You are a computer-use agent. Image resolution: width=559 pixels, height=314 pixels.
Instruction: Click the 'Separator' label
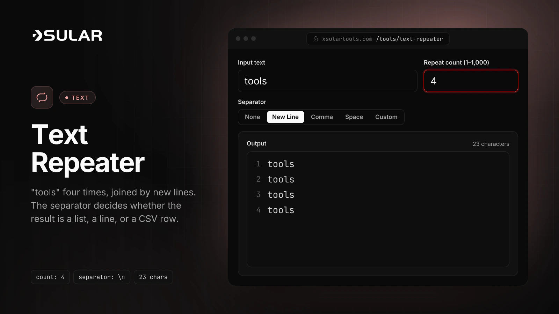[252, 102]
